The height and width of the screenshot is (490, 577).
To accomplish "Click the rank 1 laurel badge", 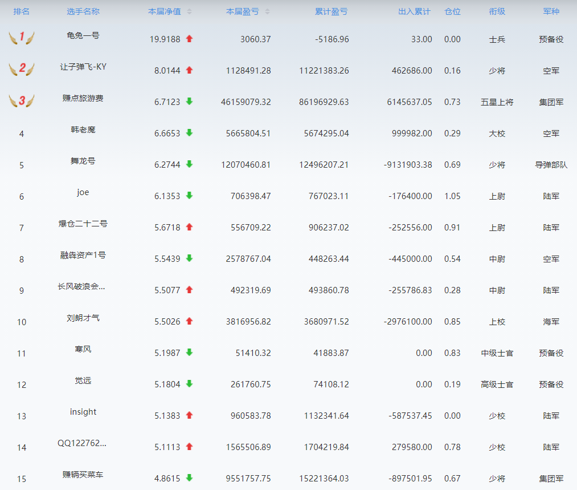I will pos(22,37).
